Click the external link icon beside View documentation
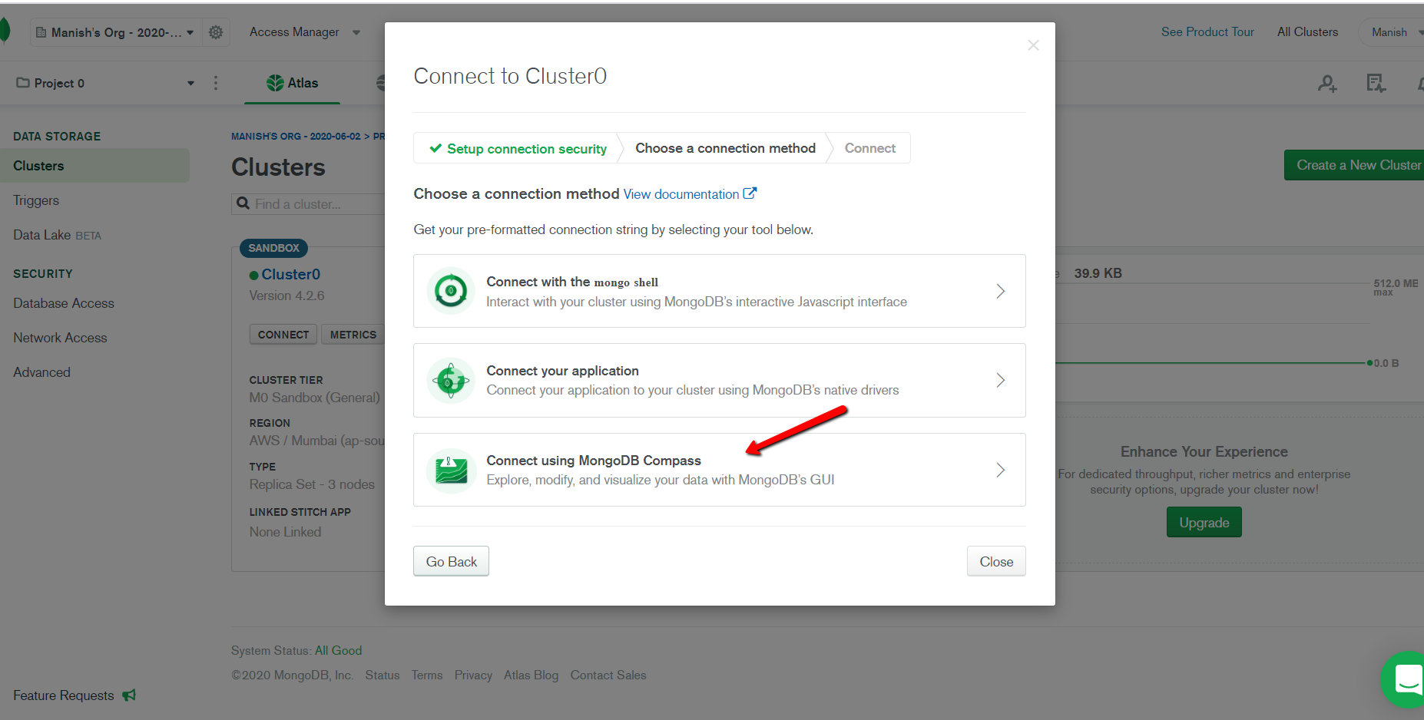The width and height of the screenshot is (1424, 720). (750, 193)
